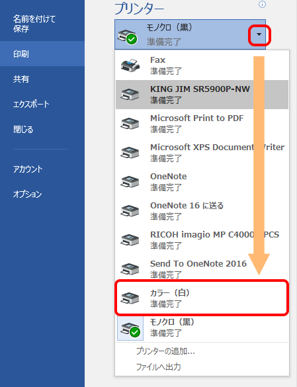Select モノクロ（黒） entry at list bottom
The height and width of the screenshot is (387, 297).
click(x=202, y=327)
